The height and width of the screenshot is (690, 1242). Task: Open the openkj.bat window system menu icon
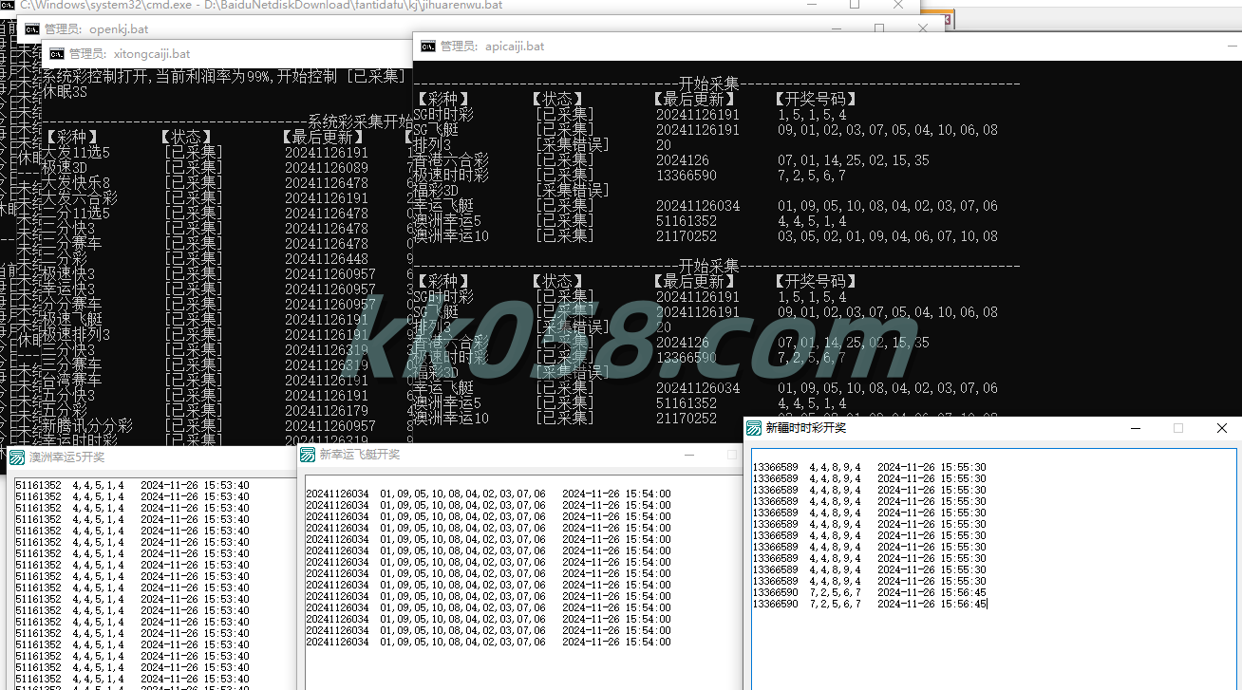(32, 29)
